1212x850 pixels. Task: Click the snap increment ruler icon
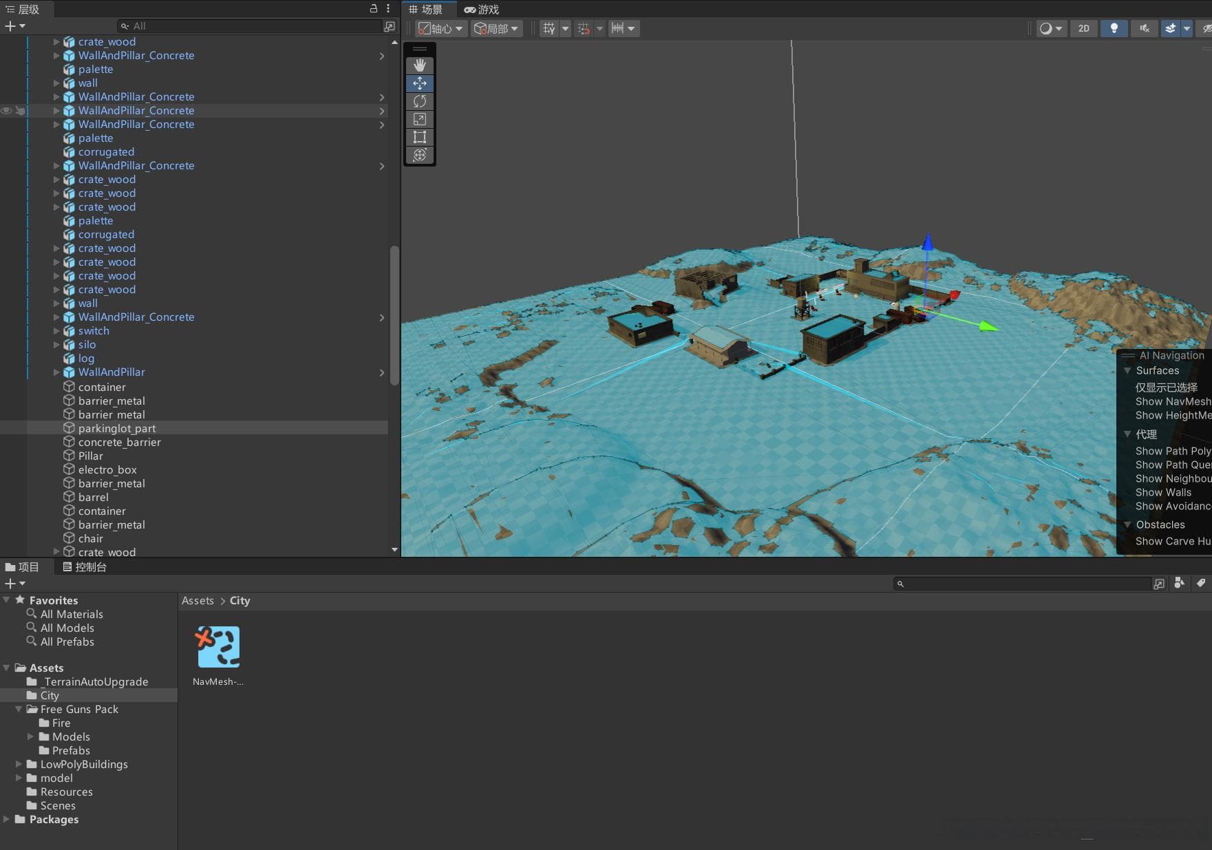617,28
